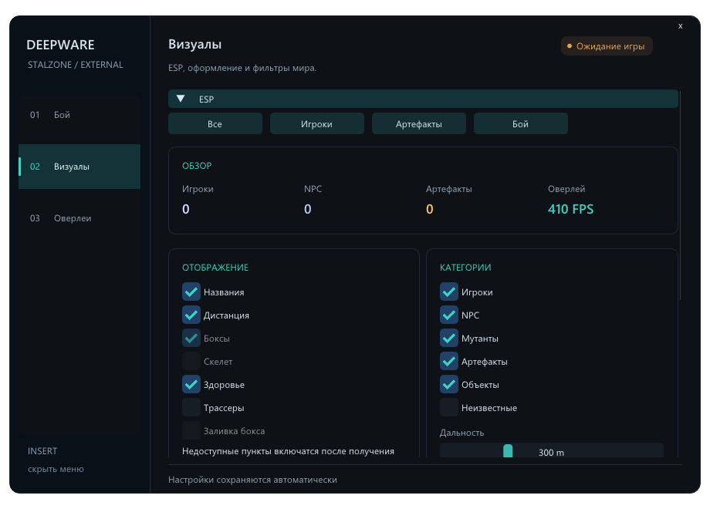The image size is (710, 509).
Task: Click the DEEPWARE title text
Action: (61, 45)
